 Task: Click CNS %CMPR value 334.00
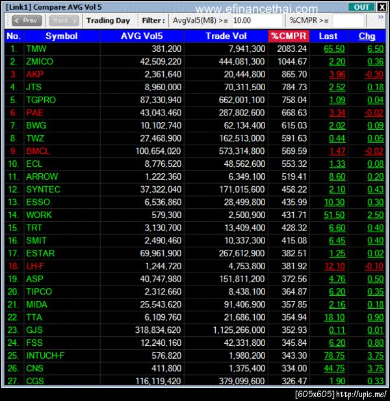294,369
